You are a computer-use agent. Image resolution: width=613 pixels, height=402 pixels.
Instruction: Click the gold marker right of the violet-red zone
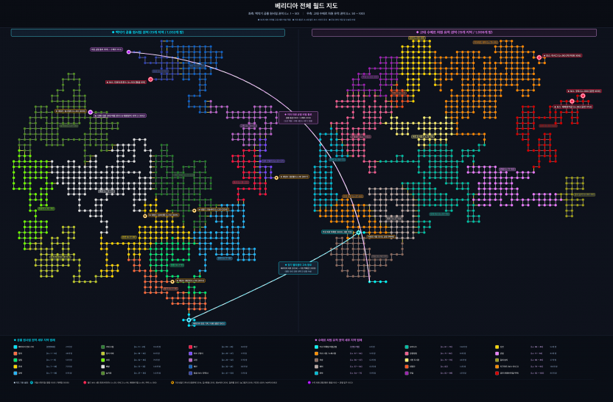(x=276, y=177)
